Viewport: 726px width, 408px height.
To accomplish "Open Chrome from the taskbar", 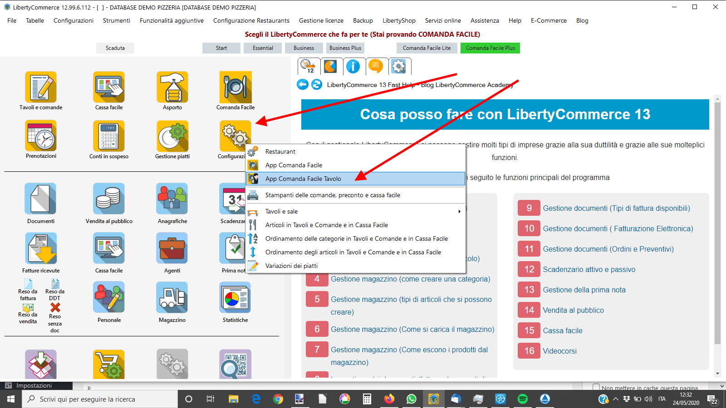I will click(278, 399).
